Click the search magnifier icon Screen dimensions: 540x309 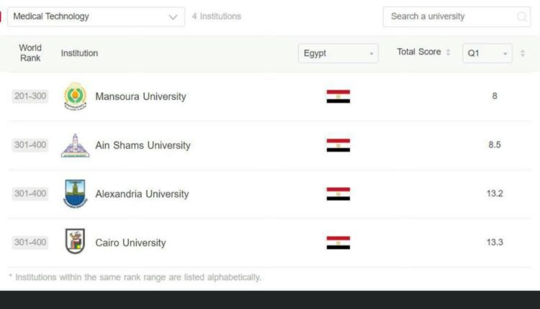tap(521, 17)
